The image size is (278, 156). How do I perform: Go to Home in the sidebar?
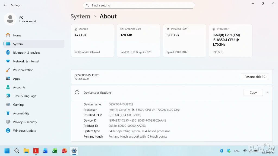pyautogui.click(x=17, y=35)
